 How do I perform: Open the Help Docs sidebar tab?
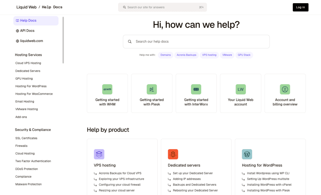tap(36, 21)
